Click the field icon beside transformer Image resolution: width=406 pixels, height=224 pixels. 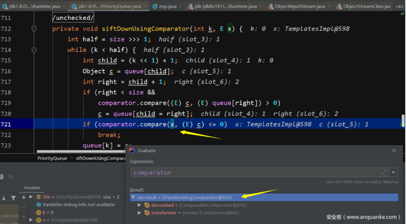click(147, 213)
